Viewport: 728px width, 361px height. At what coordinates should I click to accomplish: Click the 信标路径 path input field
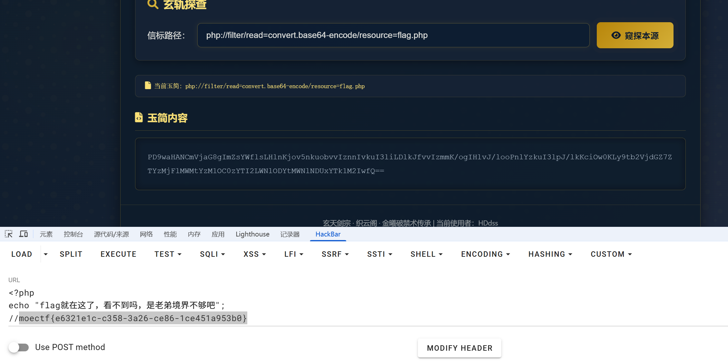[393, 35]
